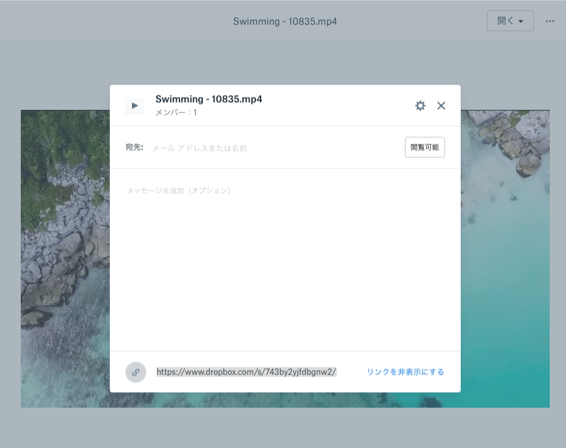
Task: Click the video file play icon in the dialog
Action: point(135,105)
